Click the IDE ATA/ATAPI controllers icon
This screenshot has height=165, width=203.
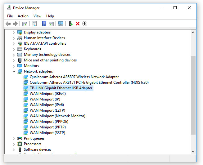(x=20, y=44)
